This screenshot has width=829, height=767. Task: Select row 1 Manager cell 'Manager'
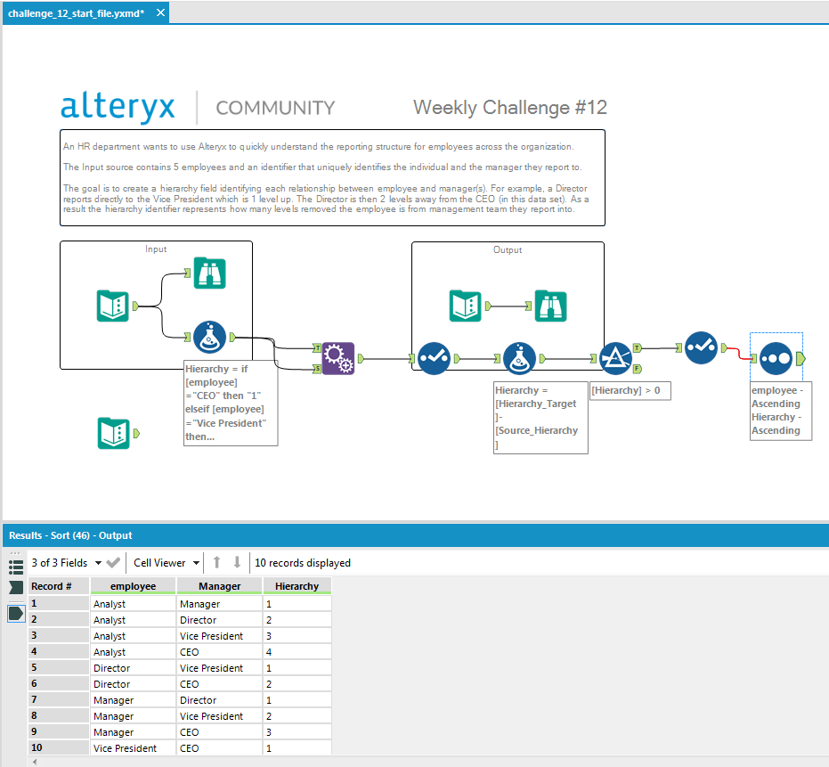219,604
